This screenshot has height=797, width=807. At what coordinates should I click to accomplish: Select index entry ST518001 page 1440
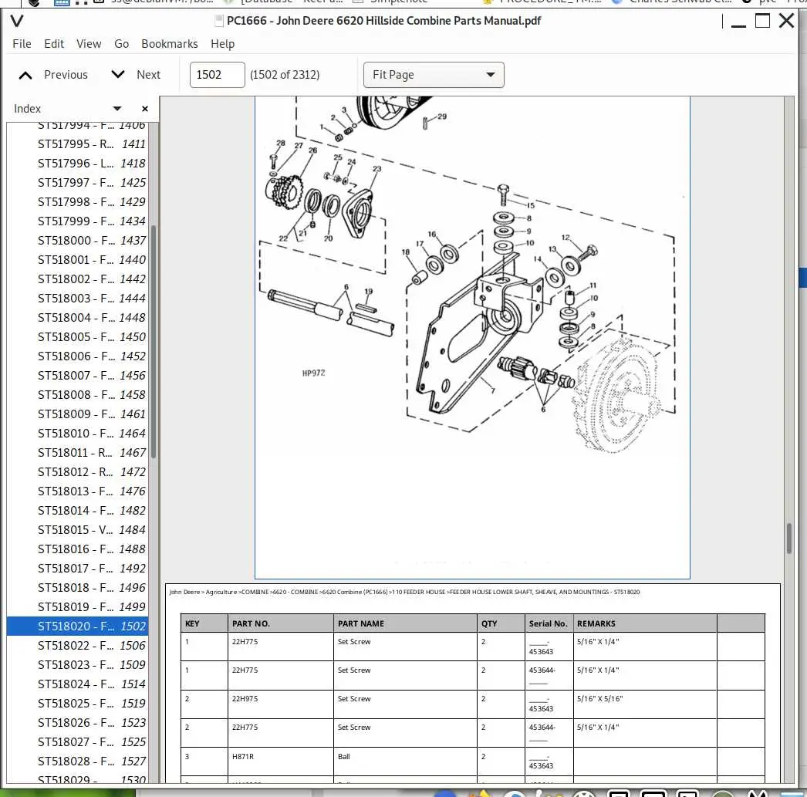pos(77,260)
